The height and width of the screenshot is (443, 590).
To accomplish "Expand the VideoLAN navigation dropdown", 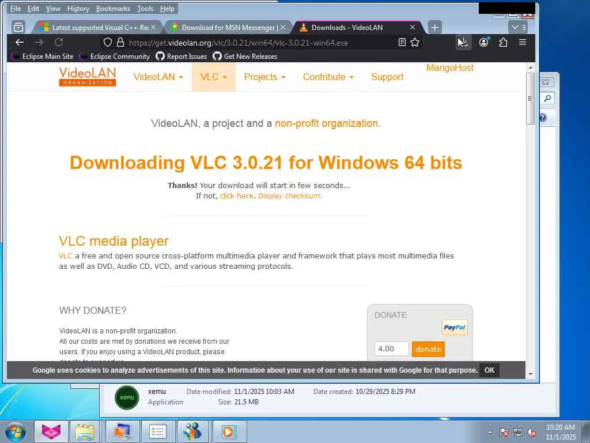I will [158, 77].
